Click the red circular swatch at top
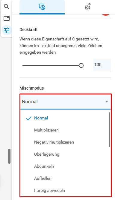This screenshot has height=200, width=115. click(106, 14)
